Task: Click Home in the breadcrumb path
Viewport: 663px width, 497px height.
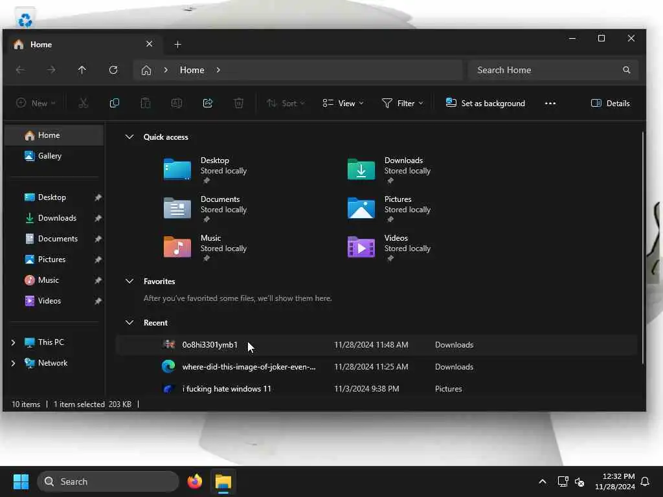Action: point(192,70)
